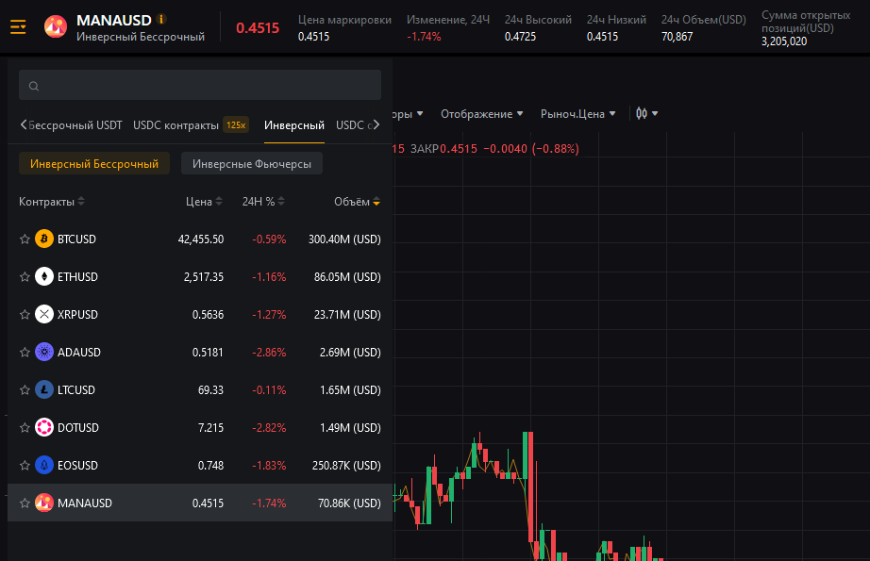Click the MANAUSD info icon
Viewport: 870px width, 561px height.
click(x=161, y=19)
